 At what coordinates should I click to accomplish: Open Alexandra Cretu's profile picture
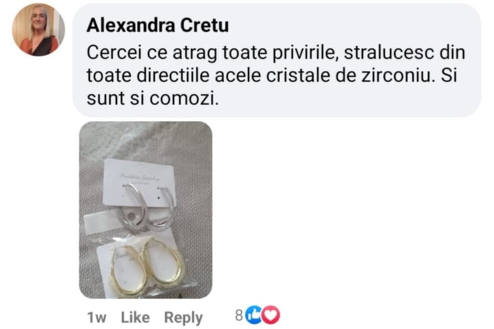(39, 30)
